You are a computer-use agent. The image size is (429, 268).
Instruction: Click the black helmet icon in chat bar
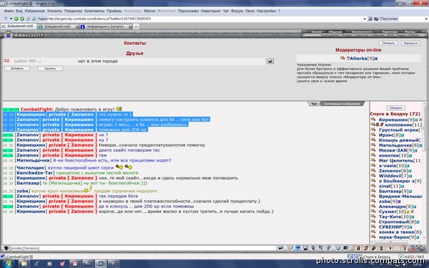point(346,248)
